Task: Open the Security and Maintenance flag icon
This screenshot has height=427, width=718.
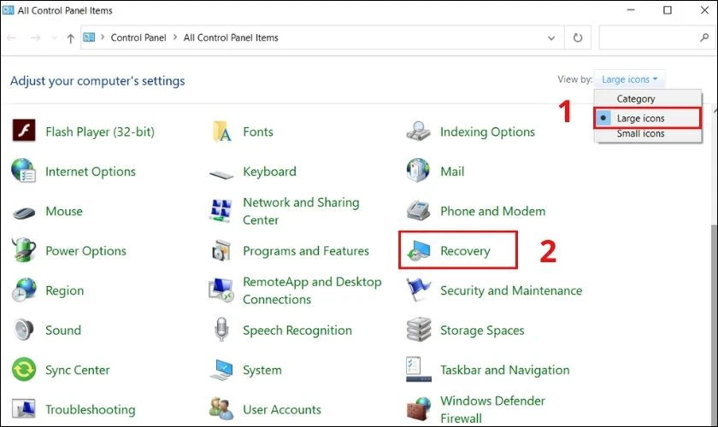Action: pos(418,290)
